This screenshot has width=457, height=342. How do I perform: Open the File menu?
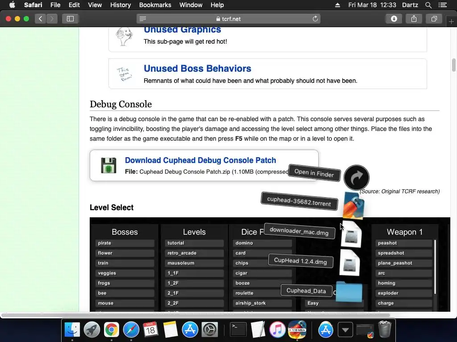55,5
